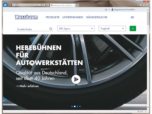
Task: Open the DE language selector
Action: 107,10
